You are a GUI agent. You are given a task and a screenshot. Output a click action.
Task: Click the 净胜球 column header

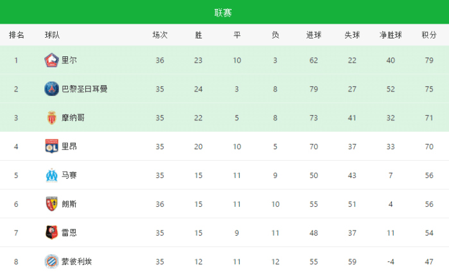[x=391, y=35]
